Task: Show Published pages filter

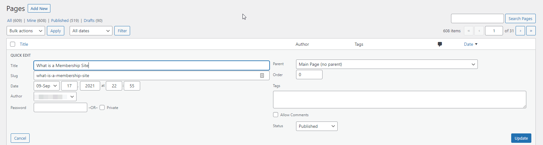Action: tap(65, 20)
